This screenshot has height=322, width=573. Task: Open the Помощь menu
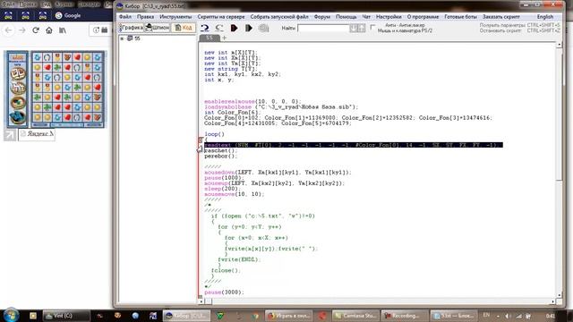point(346,17)
